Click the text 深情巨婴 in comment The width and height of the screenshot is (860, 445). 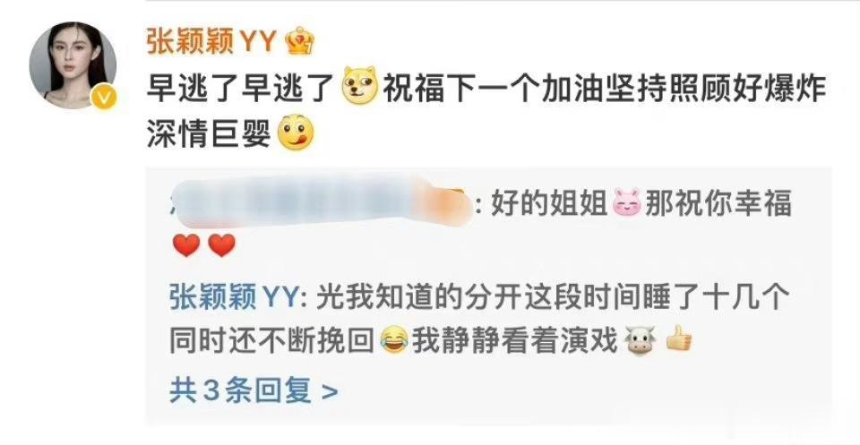coord(210,133)
